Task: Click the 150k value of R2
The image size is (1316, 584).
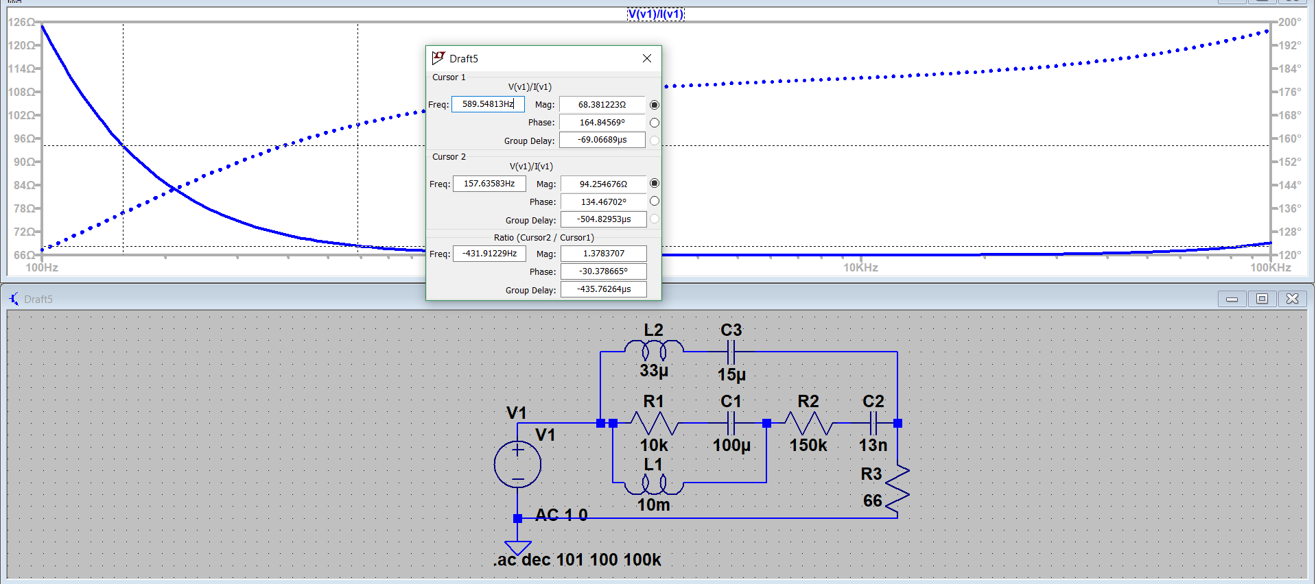Action: coord(808,446)
